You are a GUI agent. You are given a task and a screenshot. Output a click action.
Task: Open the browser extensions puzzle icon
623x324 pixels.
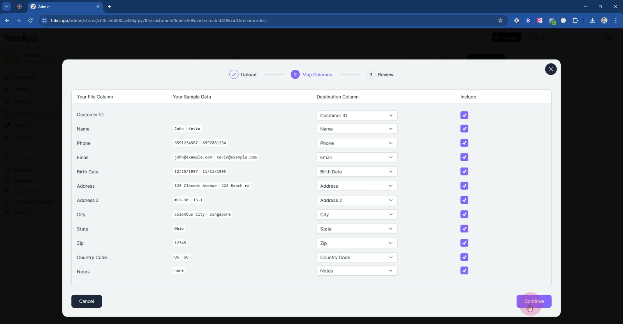pos(575,20)
